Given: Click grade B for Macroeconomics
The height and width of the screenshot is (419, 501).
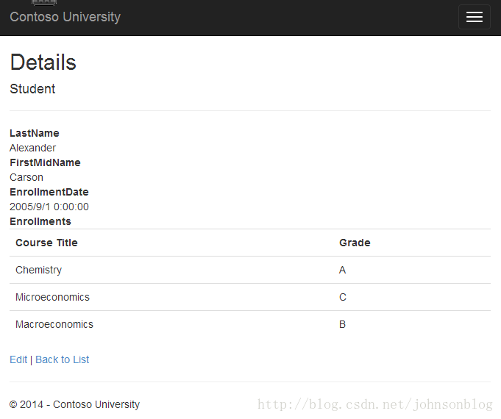Looking at the screenshot, I should [x=342, y=324].
